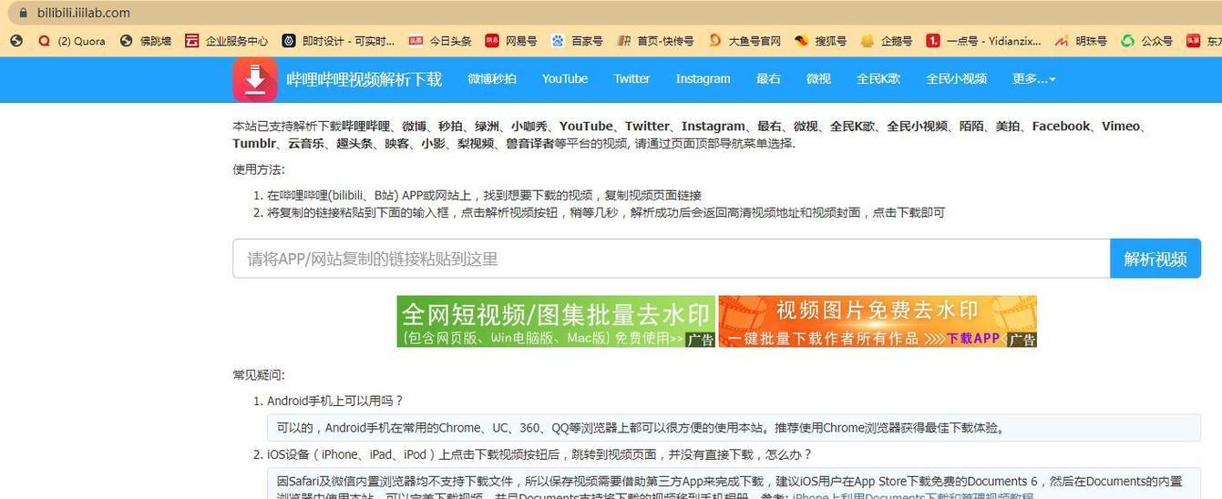Go to 全民小视频 parser page
The width and height of the screenshot is (1222, 499).
pos(957,79)
